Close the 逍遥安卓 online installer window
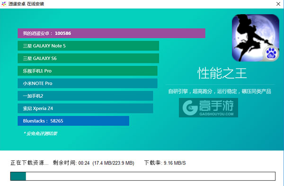Screen dimensions: 284x186 click(278, 4)
